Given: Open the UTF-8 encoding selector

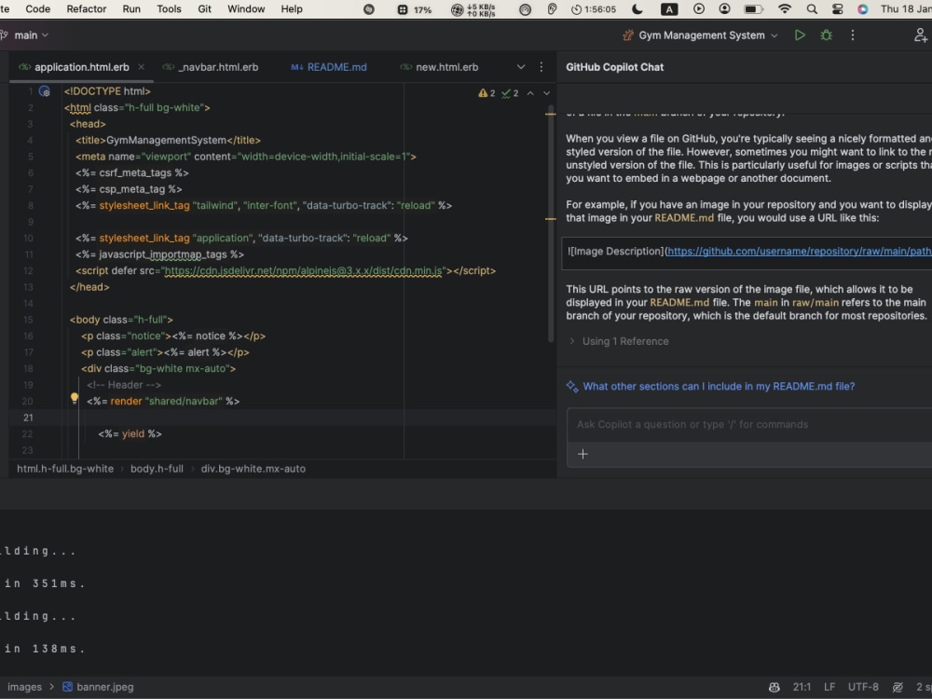Looking at the screenshot, I should (x=863, y=687).
